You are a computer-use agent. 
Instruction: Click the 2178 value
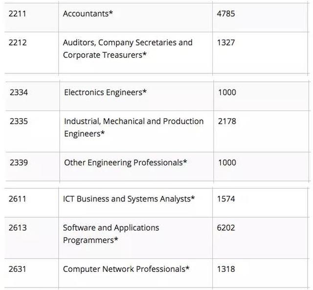click(227, 121)
